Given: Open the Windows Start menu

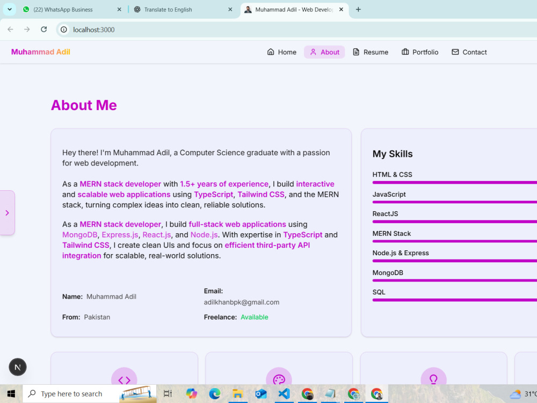Looking at the screenshot, I should (x=11, y=394).
